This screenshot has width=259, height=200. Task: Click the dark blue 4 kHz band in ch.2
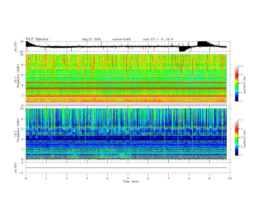pyautogui.click(x=126, y=138)
